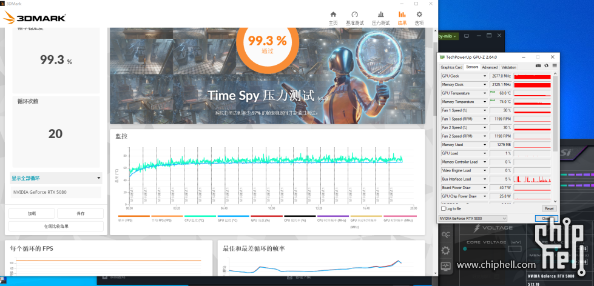The width and height of the screenshot is (594, 286).
Task: Switch to Validation tab
Action: 509,67
